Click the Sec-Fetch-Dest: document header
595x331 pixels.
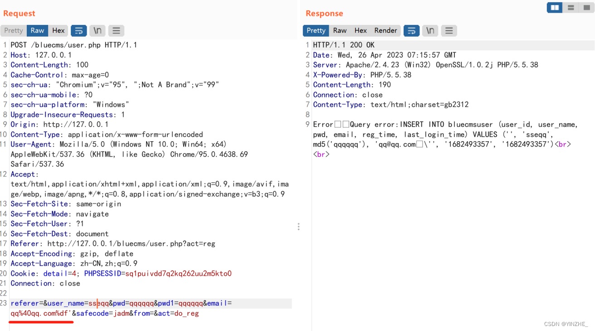coord(59,234)
